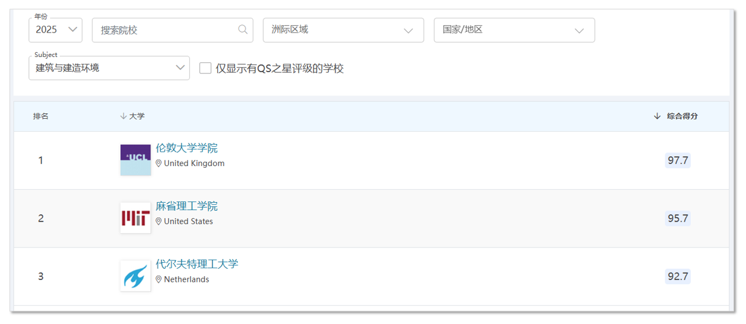Open the 代尔夫特理工大学 link
Viewport: 746px width, 324px height.
pos(196,264)
